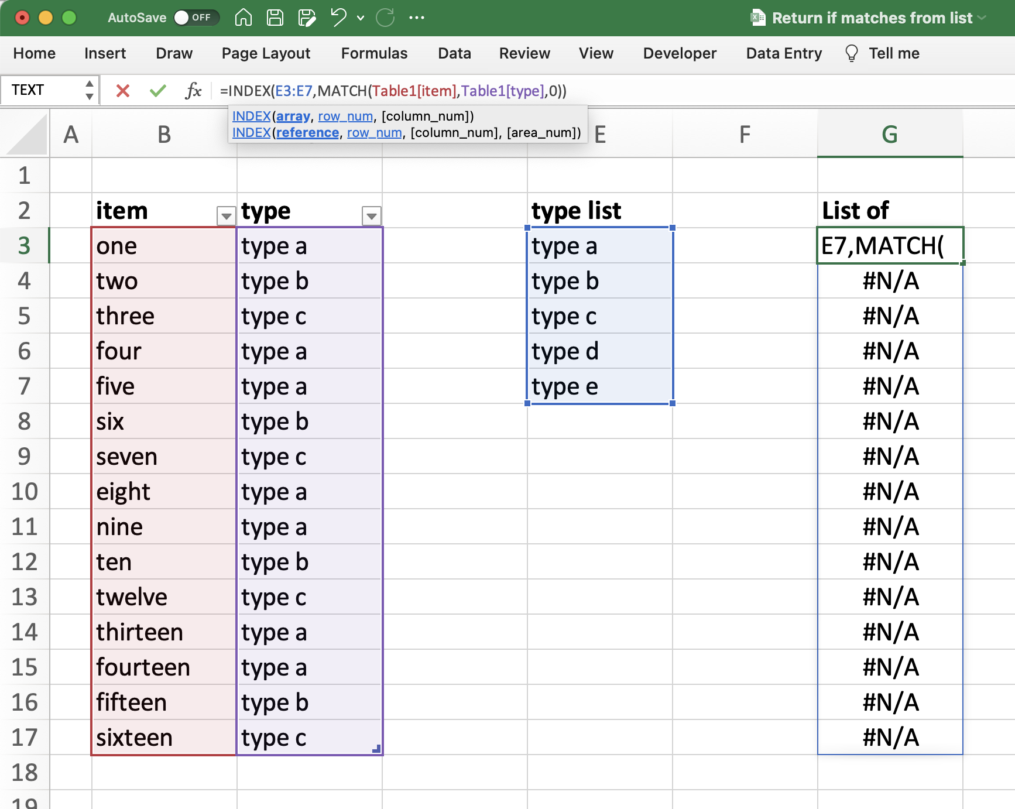
Task: Click cell containing 'sixteen'
Action: click(x=164, y=737)
